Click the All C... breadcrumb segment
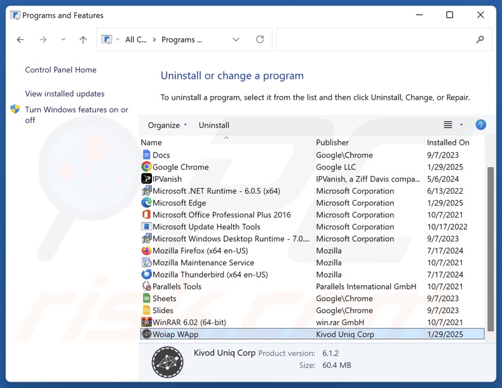 pyautogui.click(x=136, y=39)
